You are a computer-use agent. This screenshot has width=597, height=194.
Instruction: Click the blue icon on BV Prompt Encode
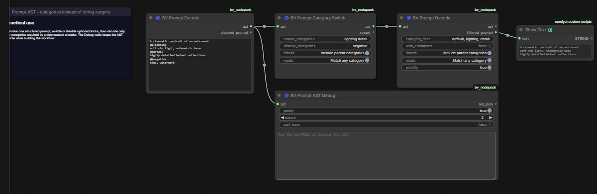(158, 18)
